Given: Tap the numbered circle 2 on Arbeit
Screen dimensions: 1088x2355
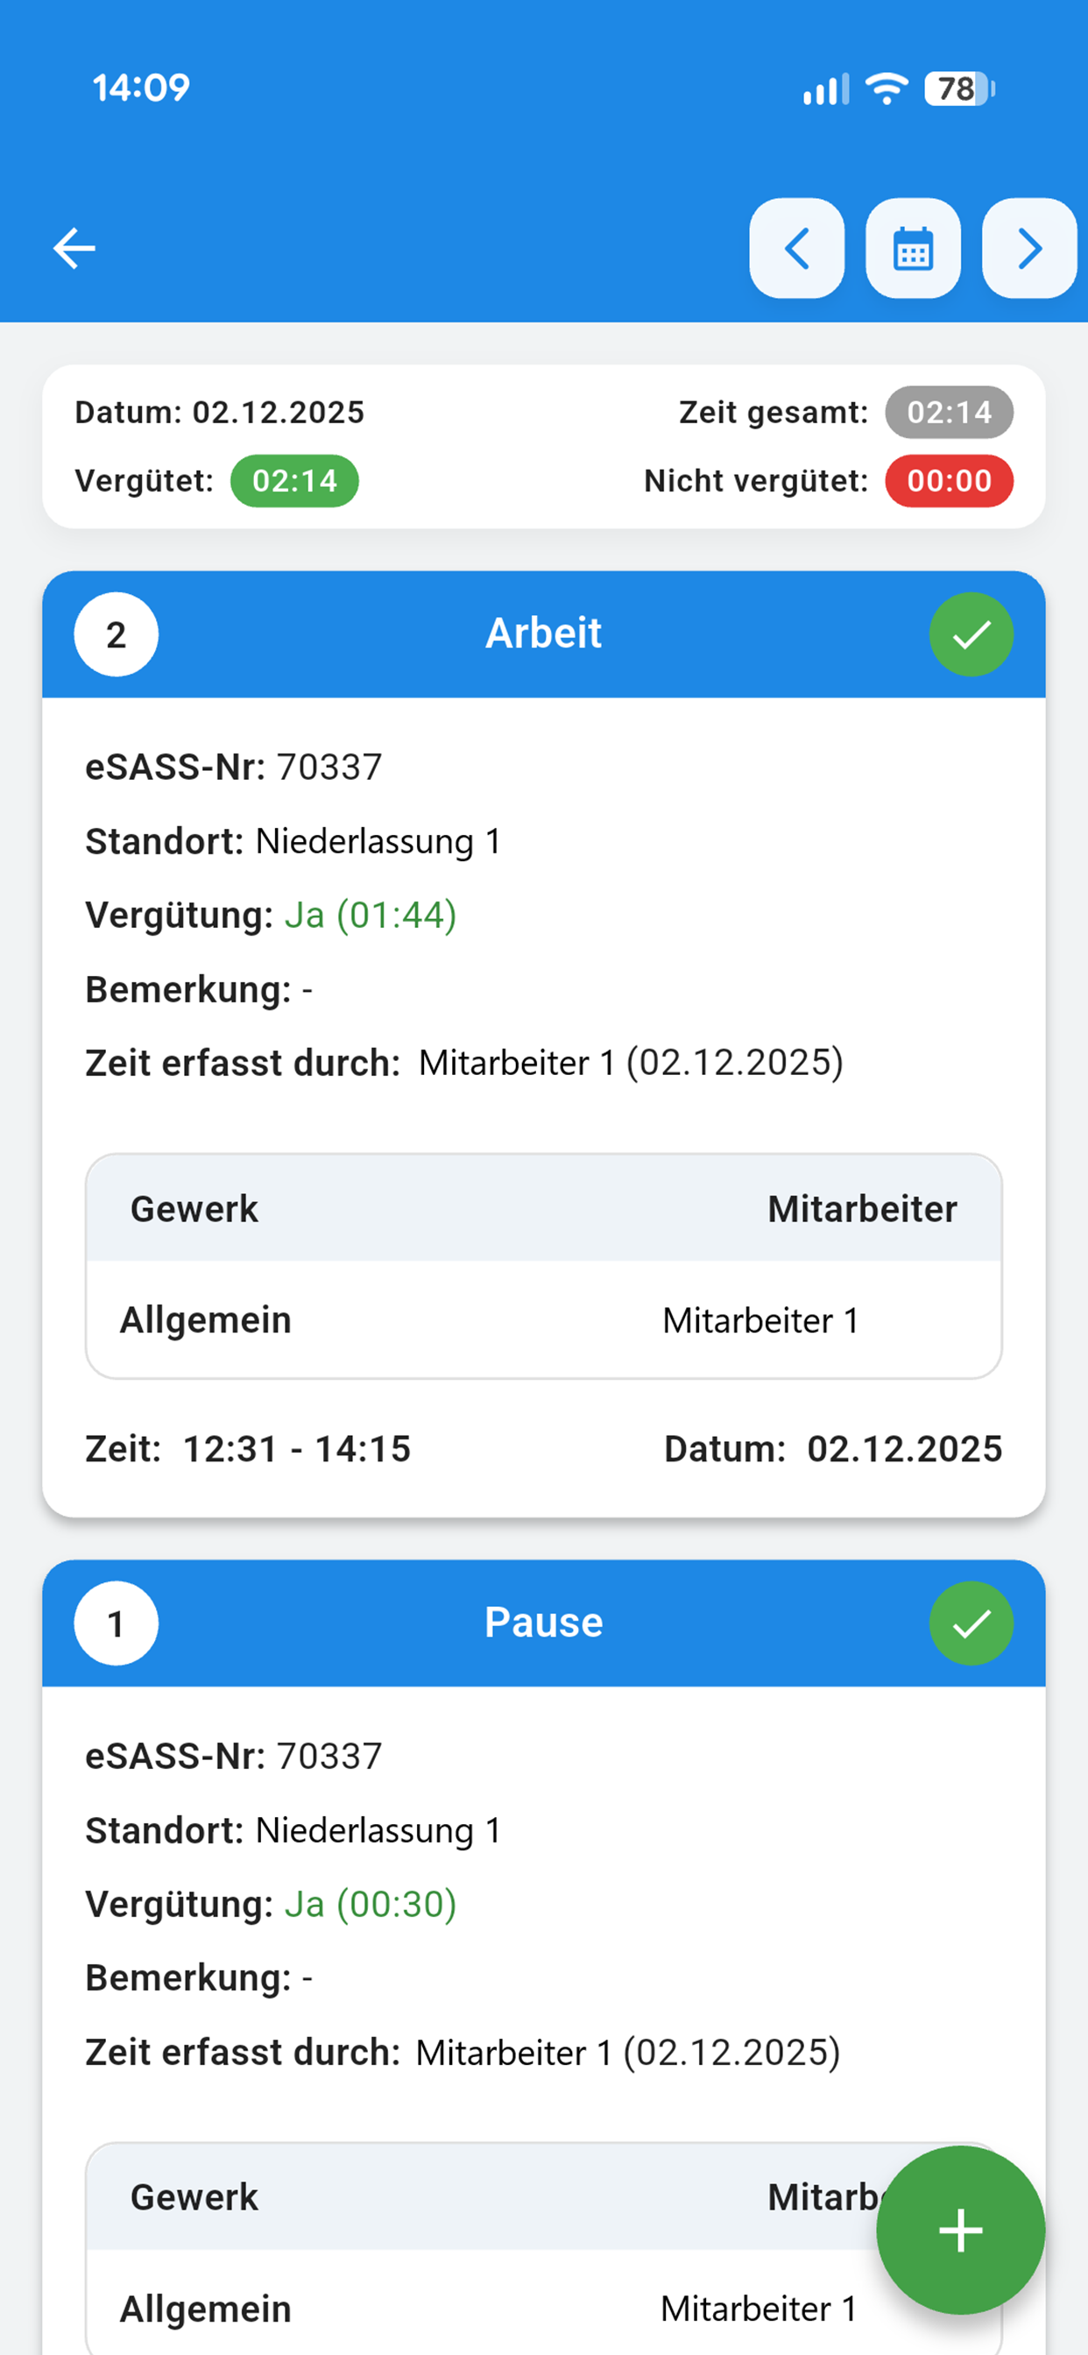Looking at the screenshot, I should click(117, 633).
